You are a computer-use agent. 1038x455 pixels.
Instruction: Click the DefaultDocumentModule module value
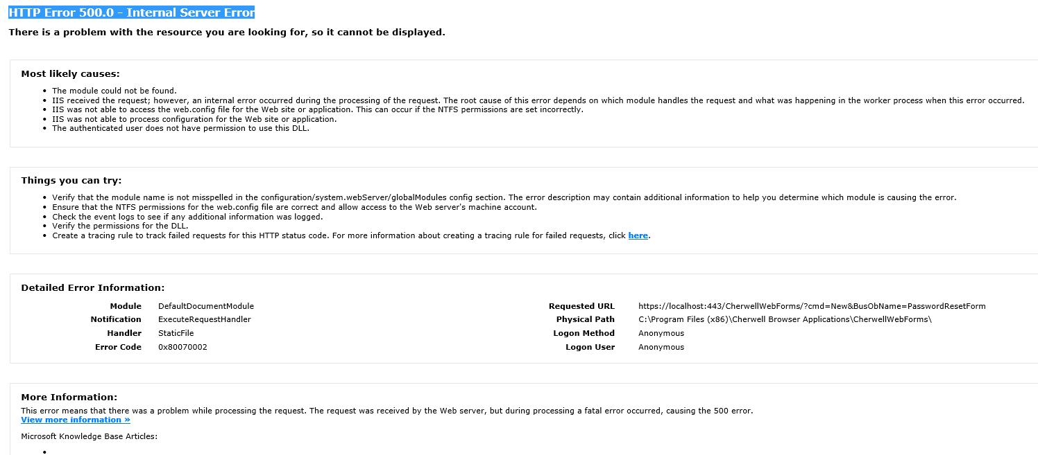coord(206,306)
